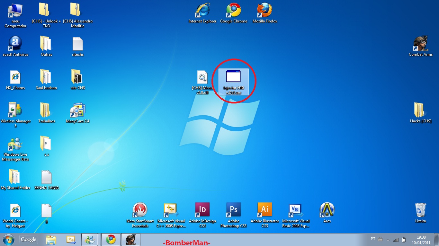Select the meu Computador desktop icon
The width and height of the screenshot is (439, 246).
point(15,15)
